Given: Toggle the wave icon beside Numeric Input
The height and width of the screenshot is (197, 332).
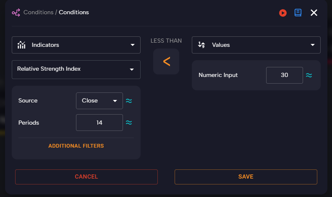Looking at the screenshot, I should (309, 75).
